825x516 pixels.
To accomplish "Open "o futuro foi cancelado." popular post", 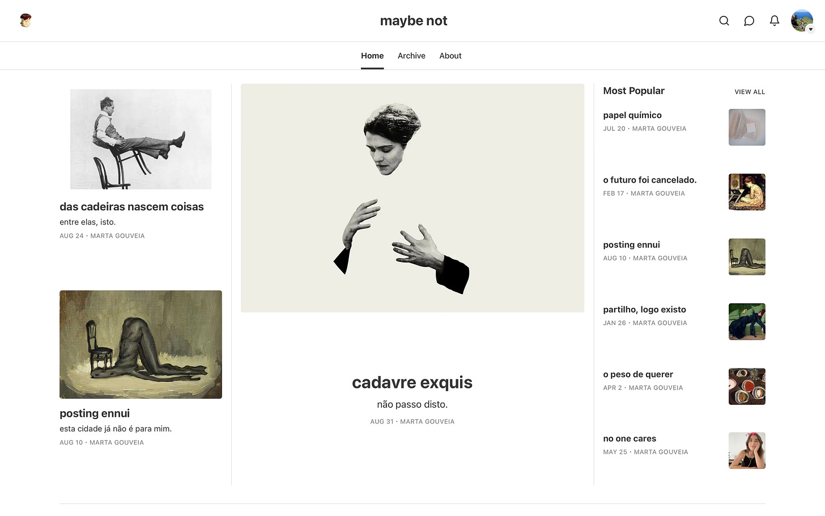I will coord(650,180).
